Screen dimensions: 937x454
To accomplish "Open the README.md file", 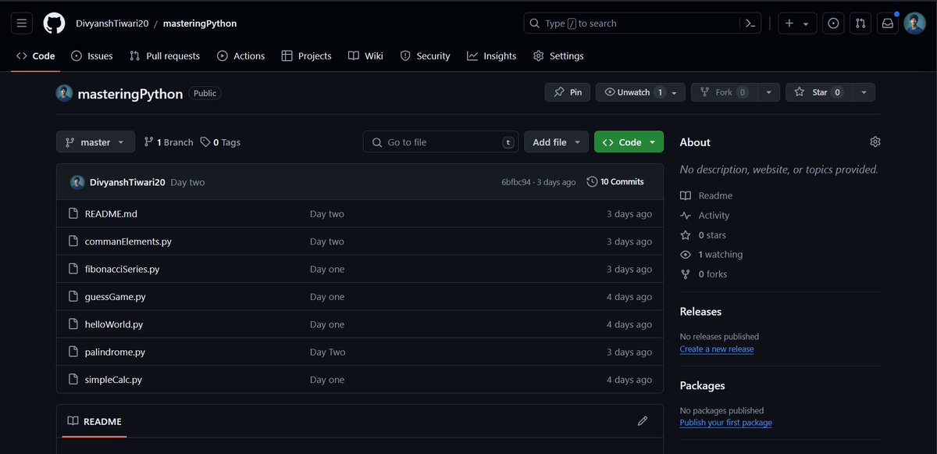I will (111, 214).
